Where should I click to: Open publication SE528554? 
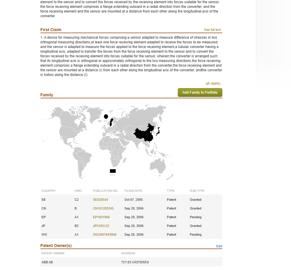[x=100, y=200]
